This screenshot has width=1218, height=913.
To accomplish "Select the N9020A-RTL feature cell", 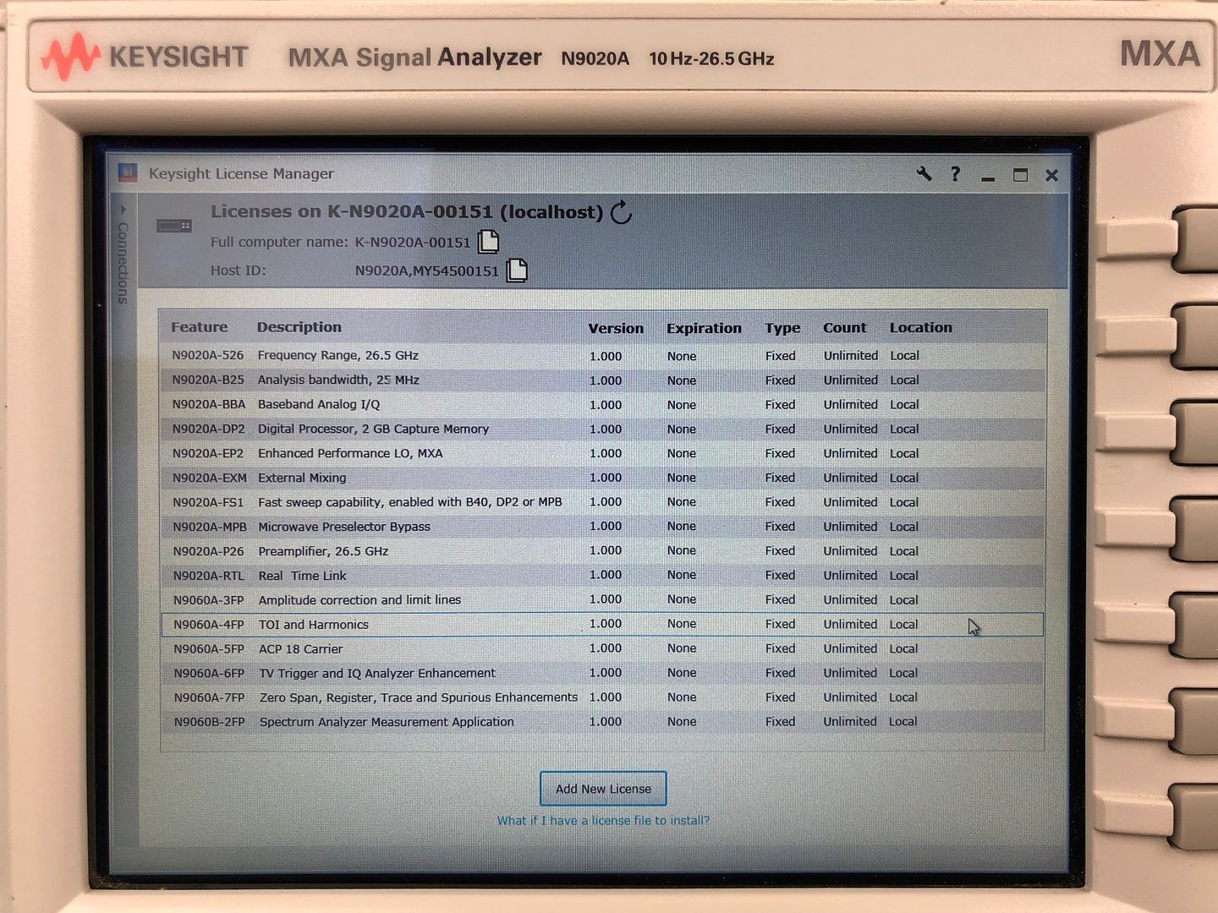I will tap(208, 577).
